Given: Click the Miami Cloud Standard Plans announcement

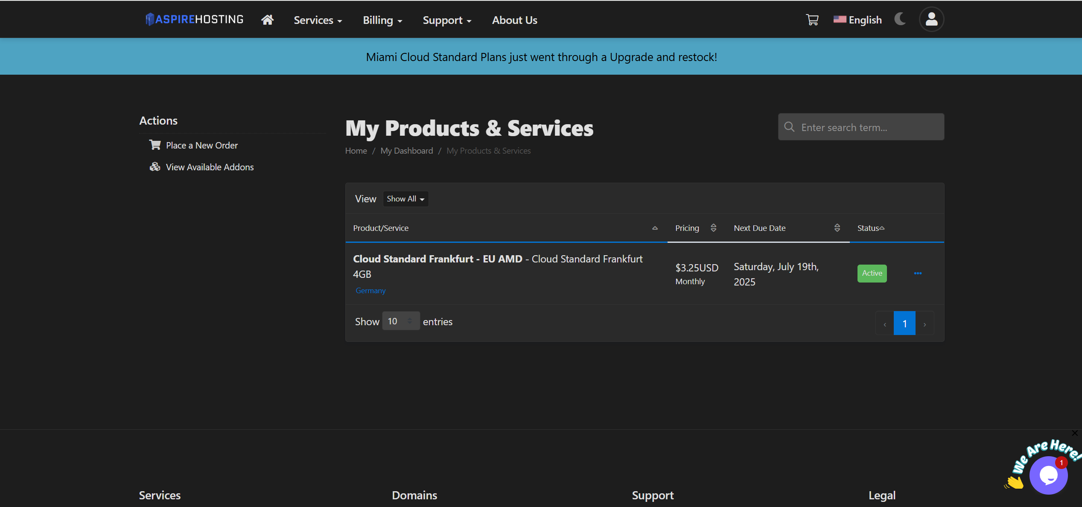Looking at the screenshot, I should 541,57.
